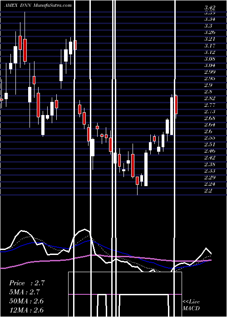Click the 50MA : 2.6 readout
Image resolution: width=227 pixels, height=317 pixels.
click(26, 301)
